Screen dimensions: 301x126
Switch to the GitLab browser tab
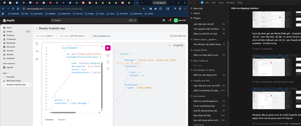[x=37, y=3]
